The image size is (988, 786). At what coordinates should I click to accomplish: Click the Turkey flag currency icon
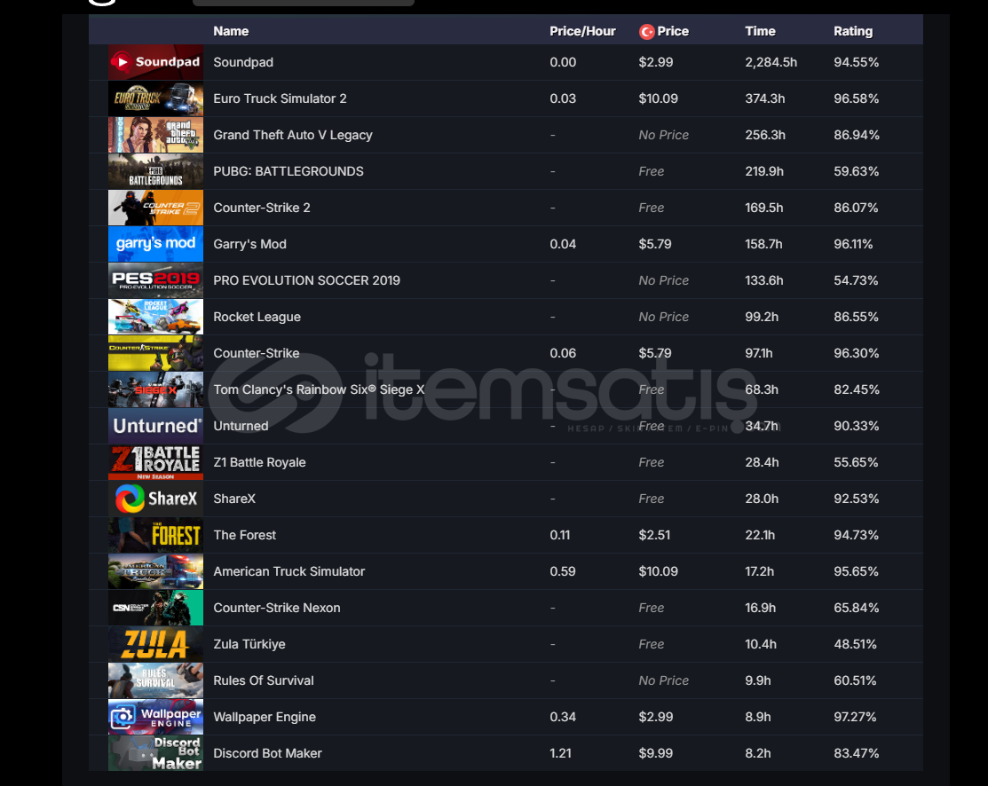click(646, 31)
